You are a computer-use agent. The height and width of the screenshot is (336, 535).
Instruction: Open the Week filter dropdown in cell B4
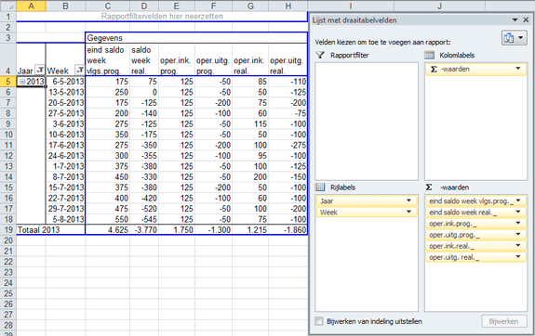80,71
